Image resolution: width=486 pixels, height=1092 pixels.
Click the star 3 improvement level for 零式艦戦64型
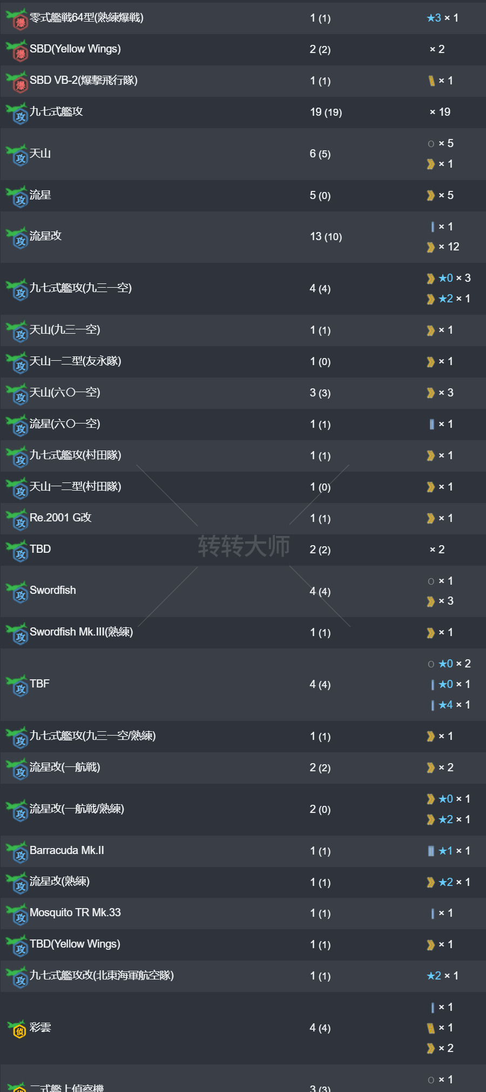[434, 18]
